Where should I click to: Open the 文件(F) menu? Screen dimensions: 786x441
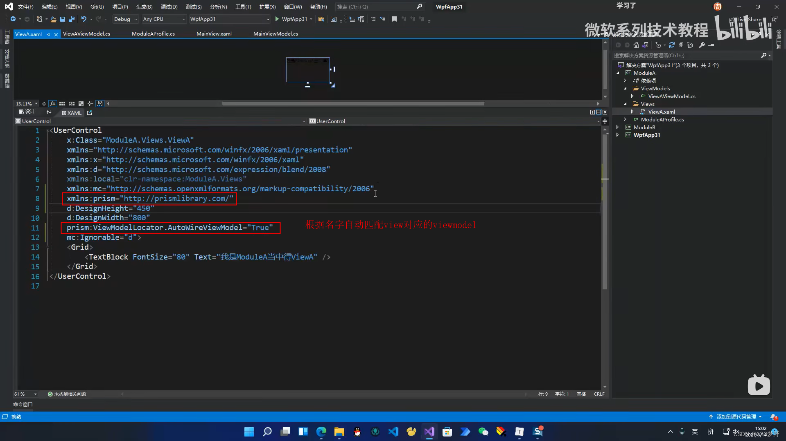pyautogui.click(x=25, y=7)
